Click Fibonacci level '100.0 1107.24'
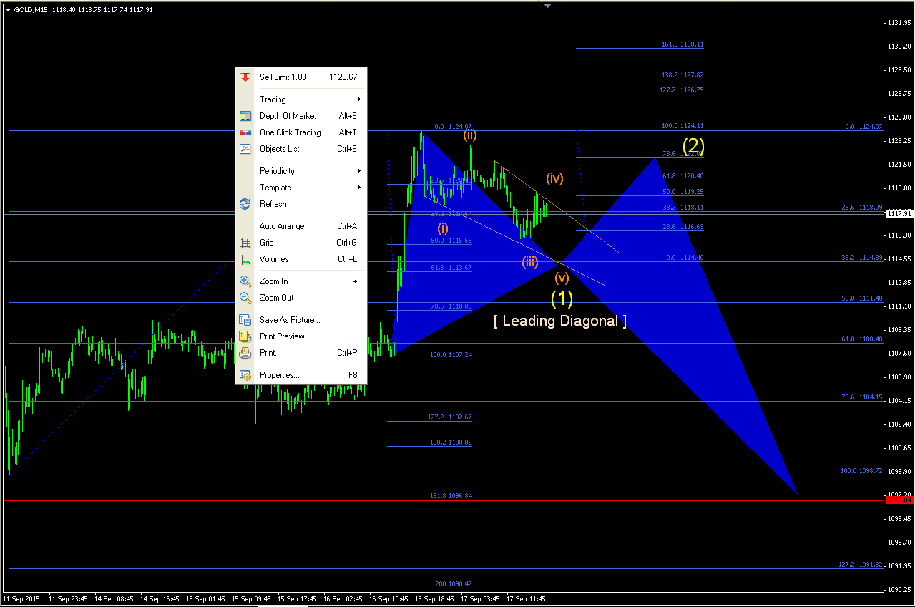915x607 pixels. point(451,355)
